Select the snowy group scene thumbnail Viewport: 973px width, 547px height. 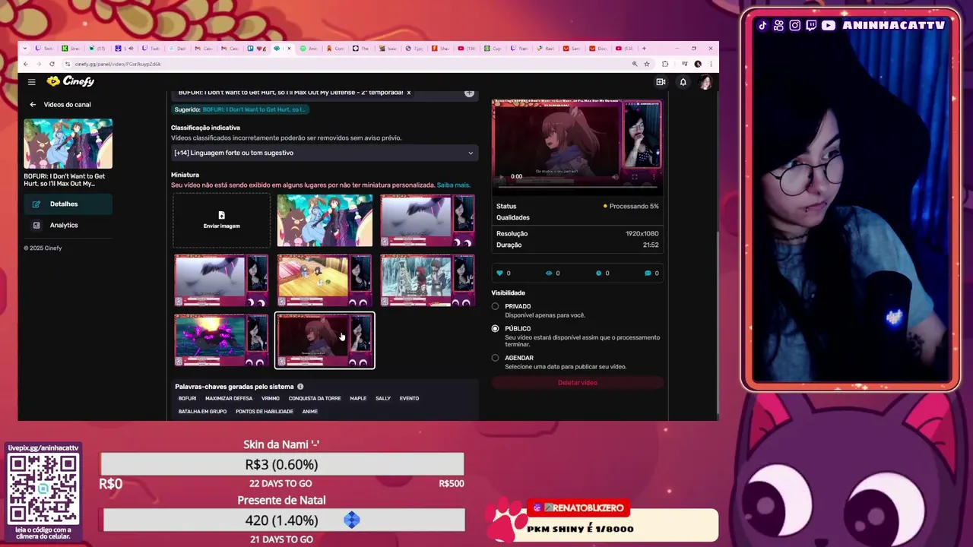click(x=427, y=280)
